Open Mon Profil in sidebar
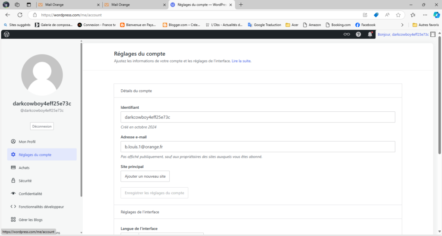Viewport: 442px width, 236px height. (27, 142)
